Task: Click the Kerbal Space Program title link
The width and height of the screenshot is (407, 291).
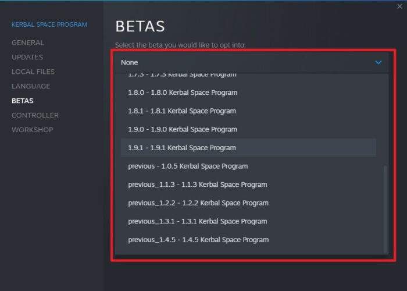Action: (49, 24)
